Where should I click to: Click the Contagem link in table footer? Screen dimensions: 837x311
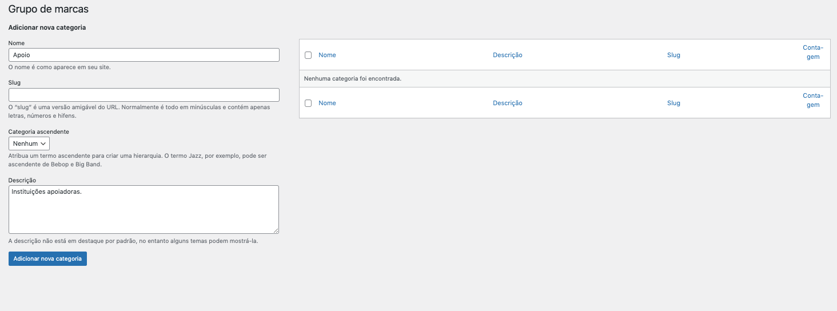tap(812, 100)
